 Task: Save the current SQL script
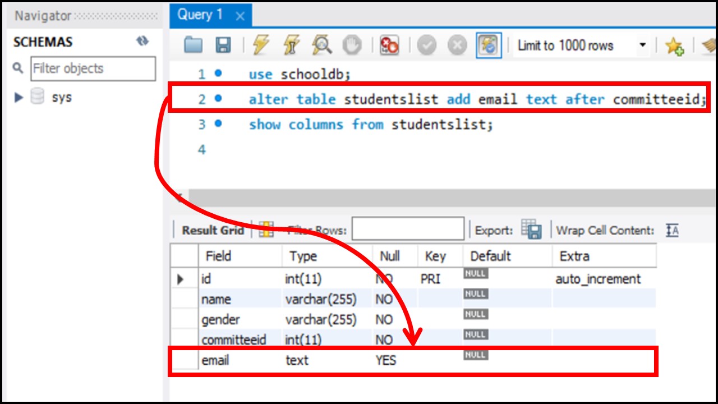point(222,45)
